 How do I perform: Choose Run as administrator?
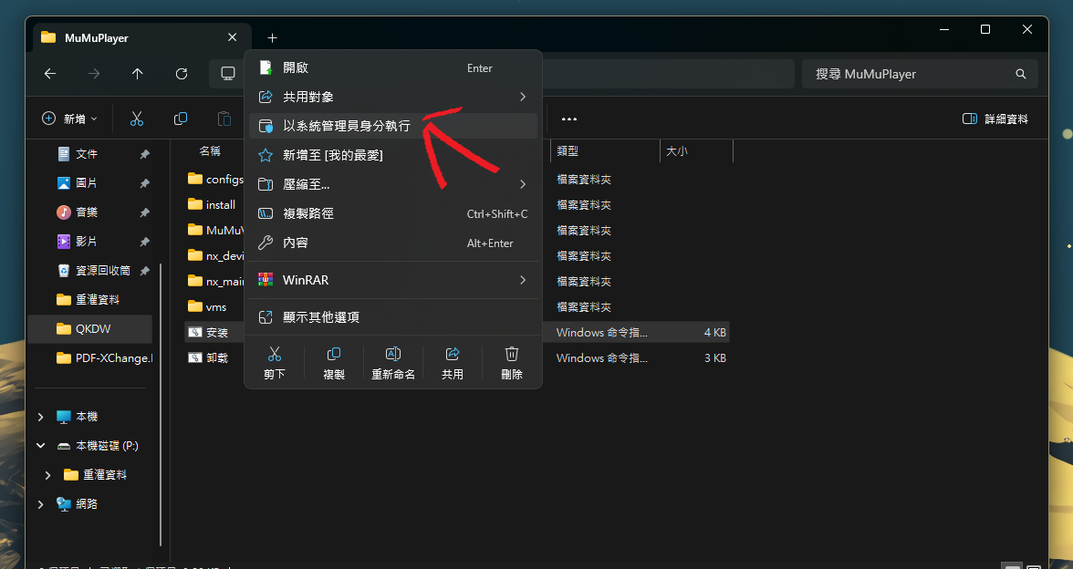[x=392, y=126]
